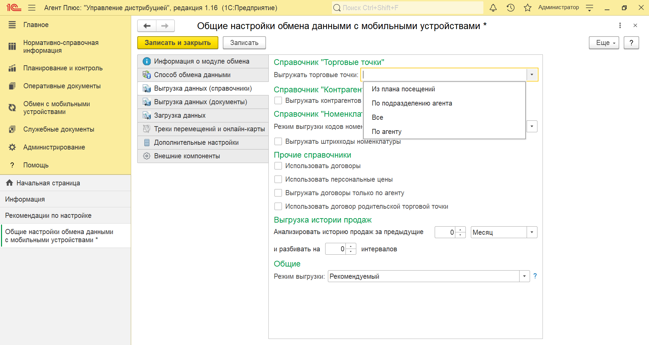Open the hamburger main menu icon
Viewport: 649px width, 345px height.
pos(32,8)
